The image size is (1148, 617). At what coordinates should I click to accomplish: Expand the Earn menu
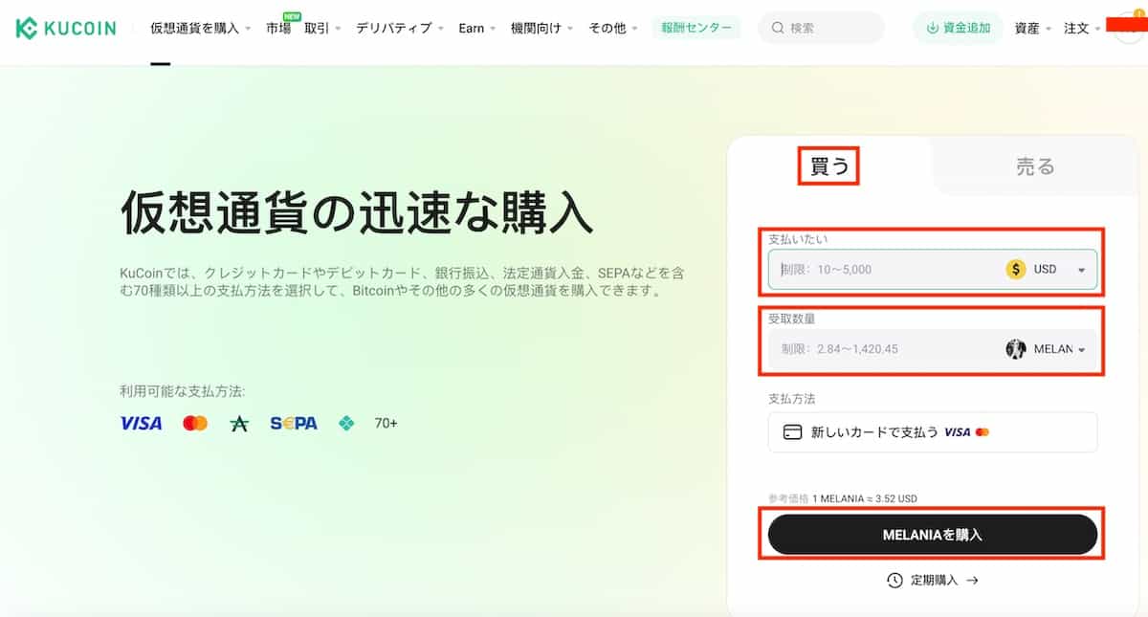(x=477, y=28)
